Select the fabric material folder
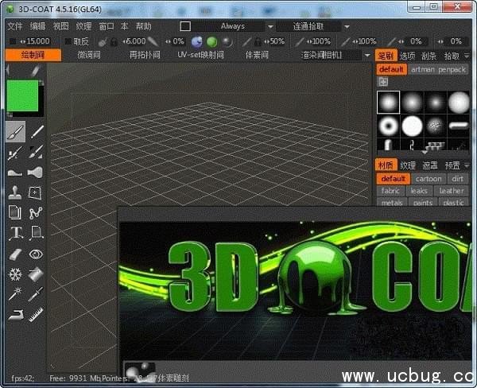Image resolution: width=477 pixels, height=388 pixels. (390, 191)
